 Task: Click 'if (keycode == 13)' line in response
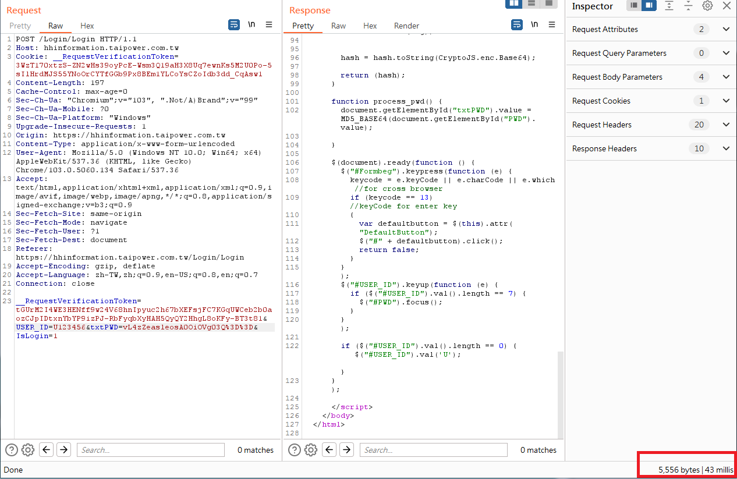point(391,197)
